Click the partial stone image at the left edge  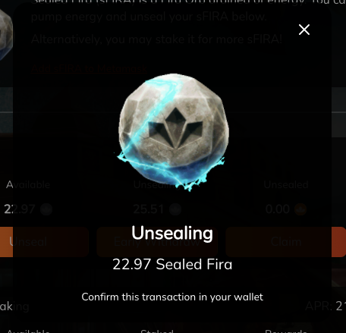(6, 34)
